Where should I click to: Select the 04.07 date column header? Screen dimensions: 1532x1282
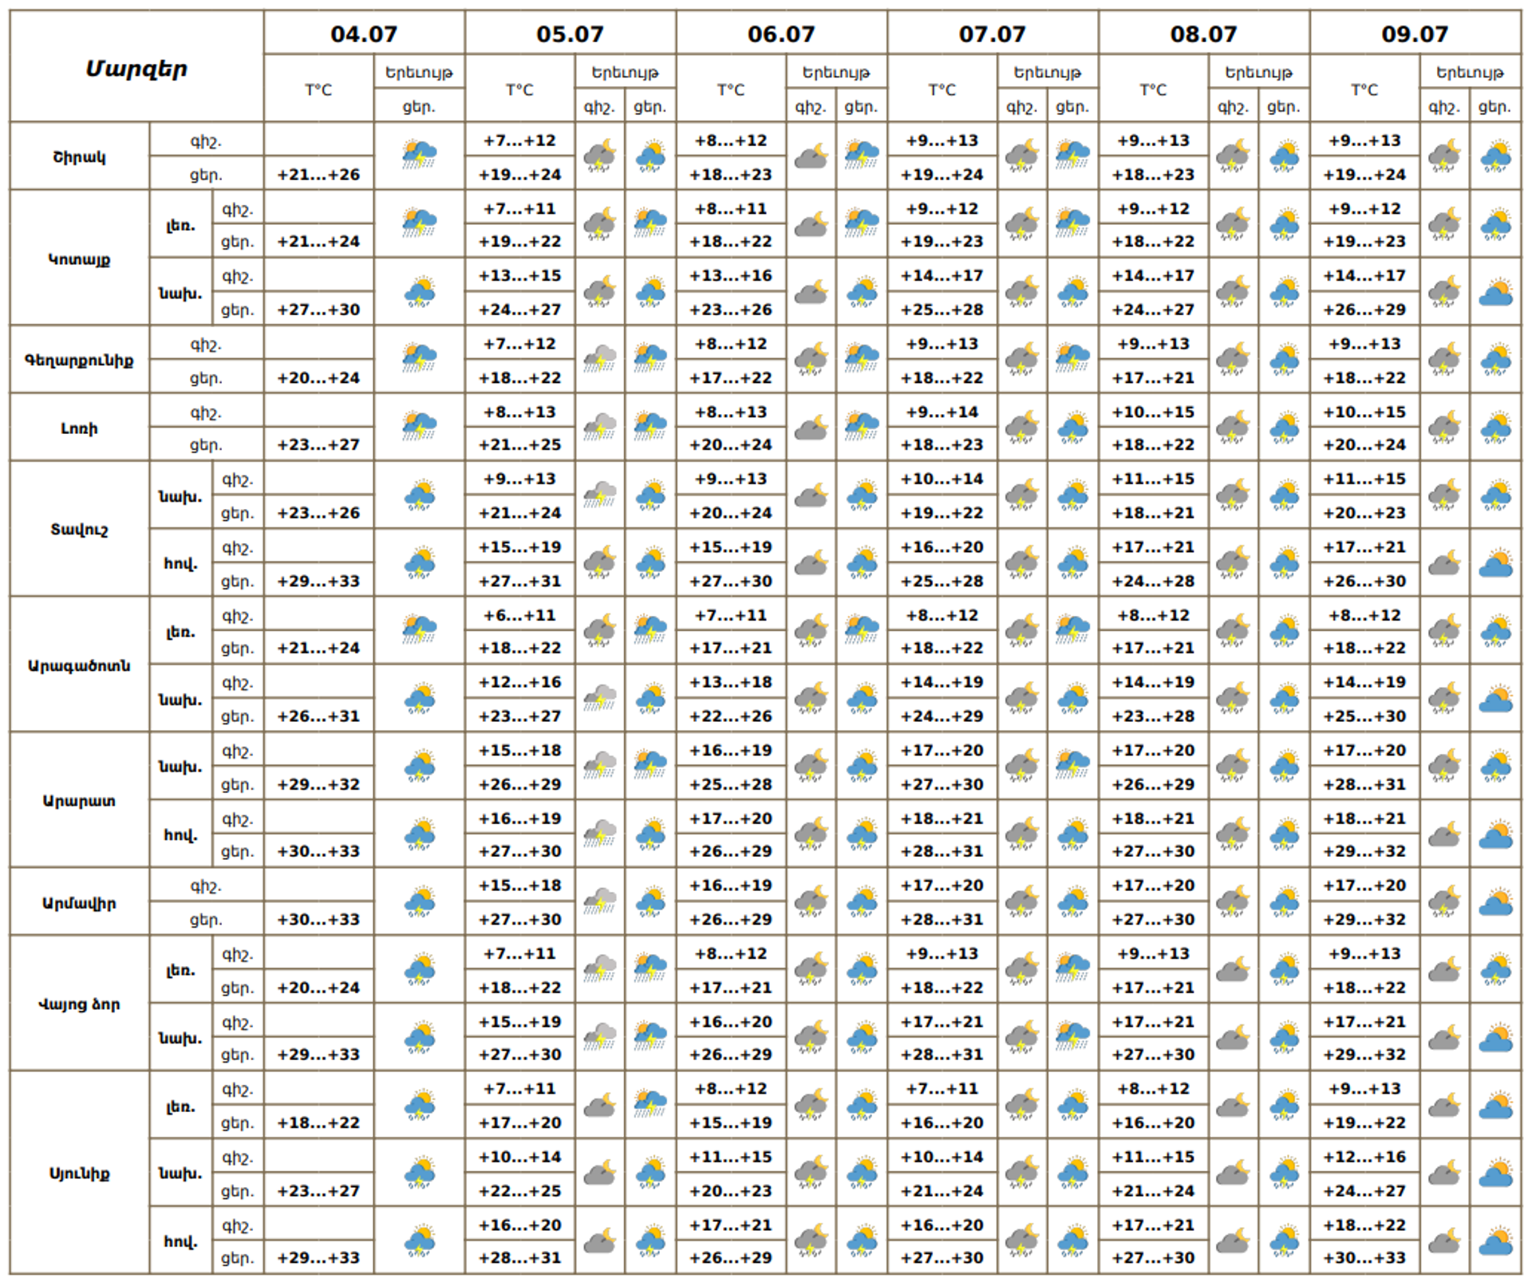[x=364, y=34]
